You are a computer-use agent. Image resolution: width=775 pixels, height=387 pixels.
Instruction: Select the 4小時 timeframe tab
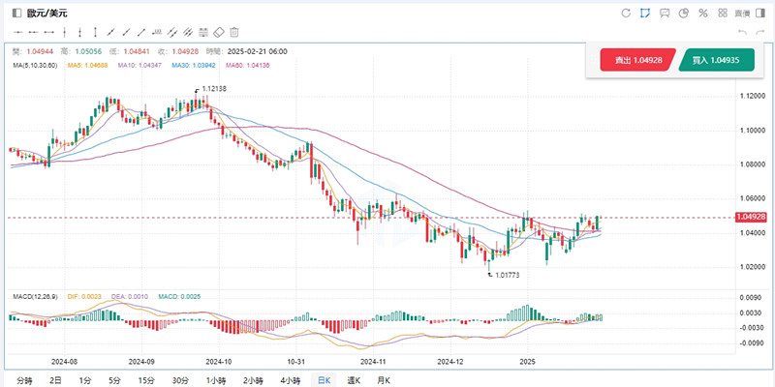point(288,379)
